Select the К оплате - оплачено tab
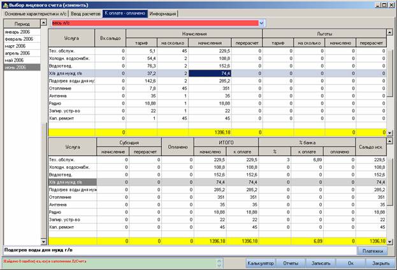This screenshot has width=397, height=270. tap(125, 13)
